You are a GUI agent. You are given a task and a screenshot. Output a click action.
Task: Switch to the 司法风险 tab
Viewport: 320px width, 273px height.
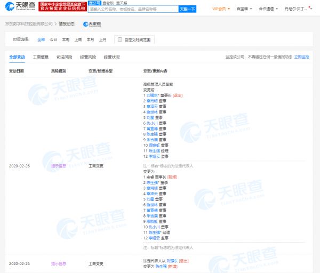pos(64,57)
